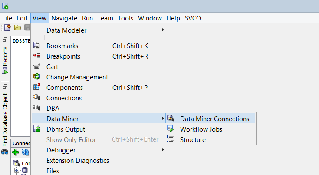Select Debugger menu entry

pyautogui.click(x=99, y=150)
